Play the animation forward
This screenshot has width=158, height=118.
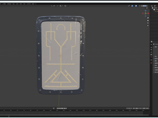[63, 108]
